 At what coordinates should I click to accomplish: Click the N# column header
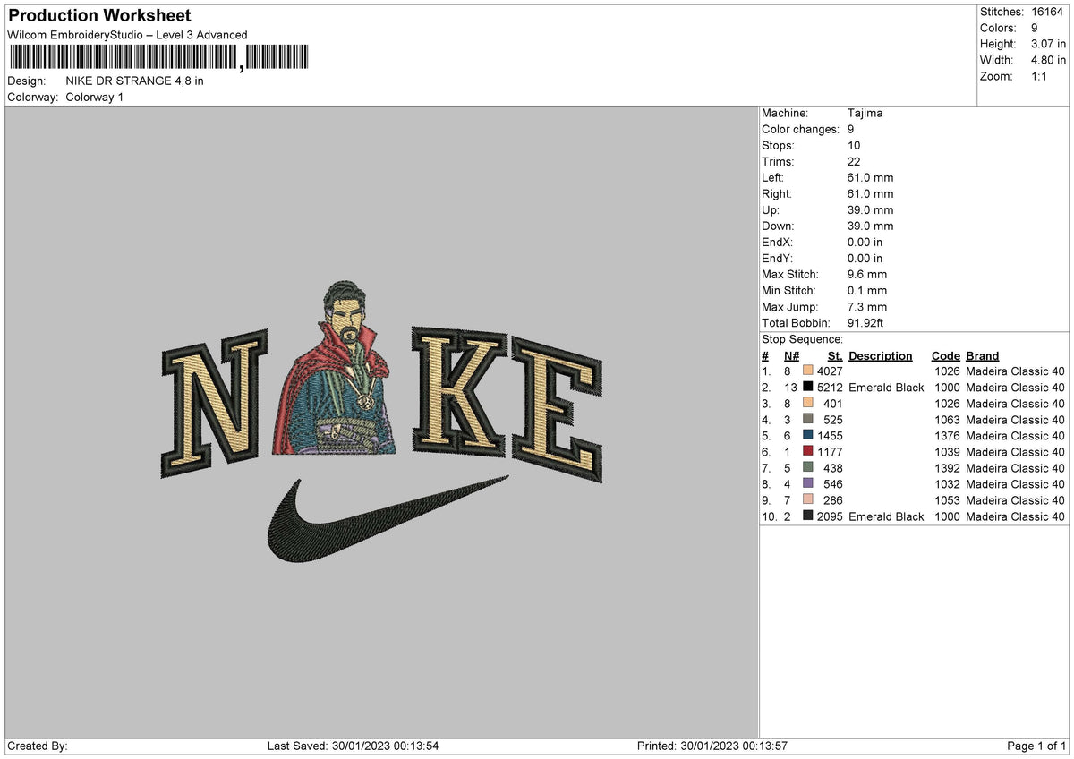[792, 355]
